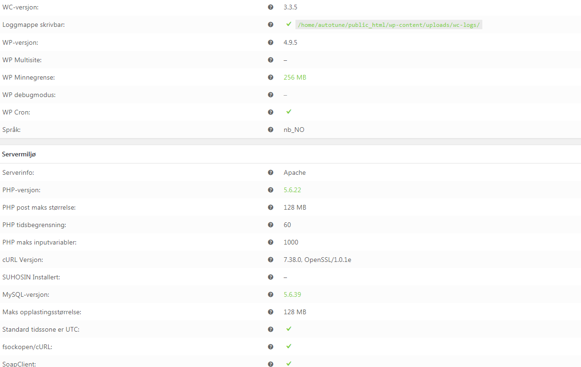Click the question mark for WP Minnegrense
Viewport: 581px width, 367px height.
point(270,77)
